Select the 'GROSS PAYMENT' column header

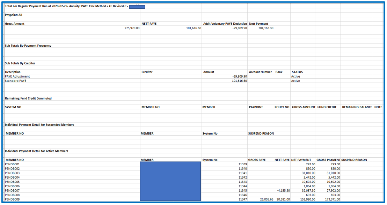tap(328, 160)
